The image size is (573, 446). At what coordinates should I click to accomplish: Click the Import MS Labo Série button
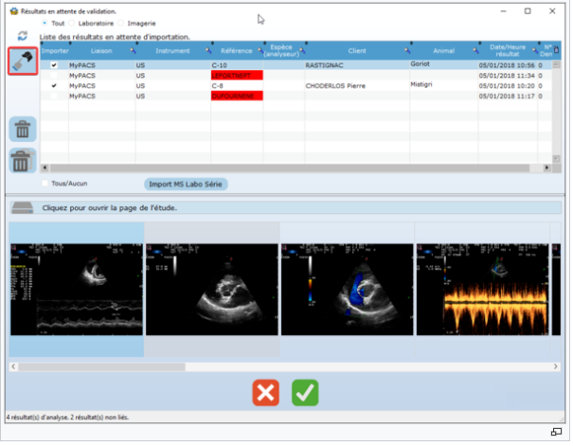[x=187, y=185]
